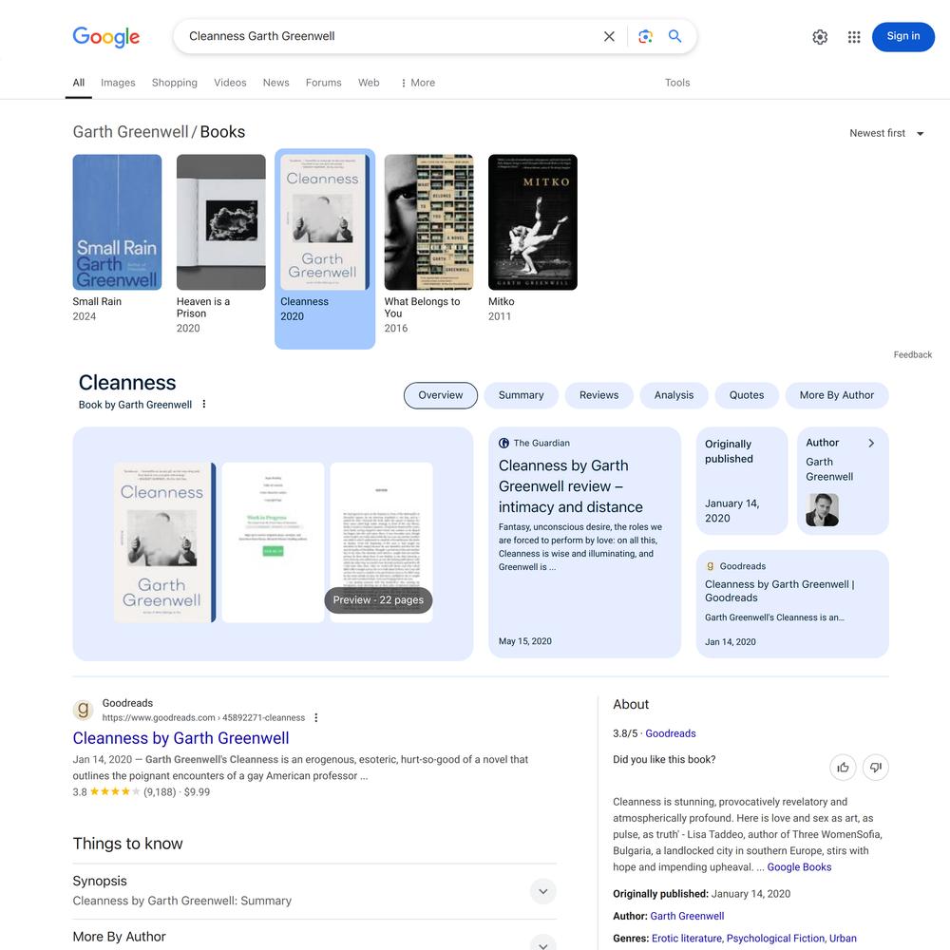This screenshot has width=950, height=950.
Task: Open Google settings gear
Action: pos(820,37)
